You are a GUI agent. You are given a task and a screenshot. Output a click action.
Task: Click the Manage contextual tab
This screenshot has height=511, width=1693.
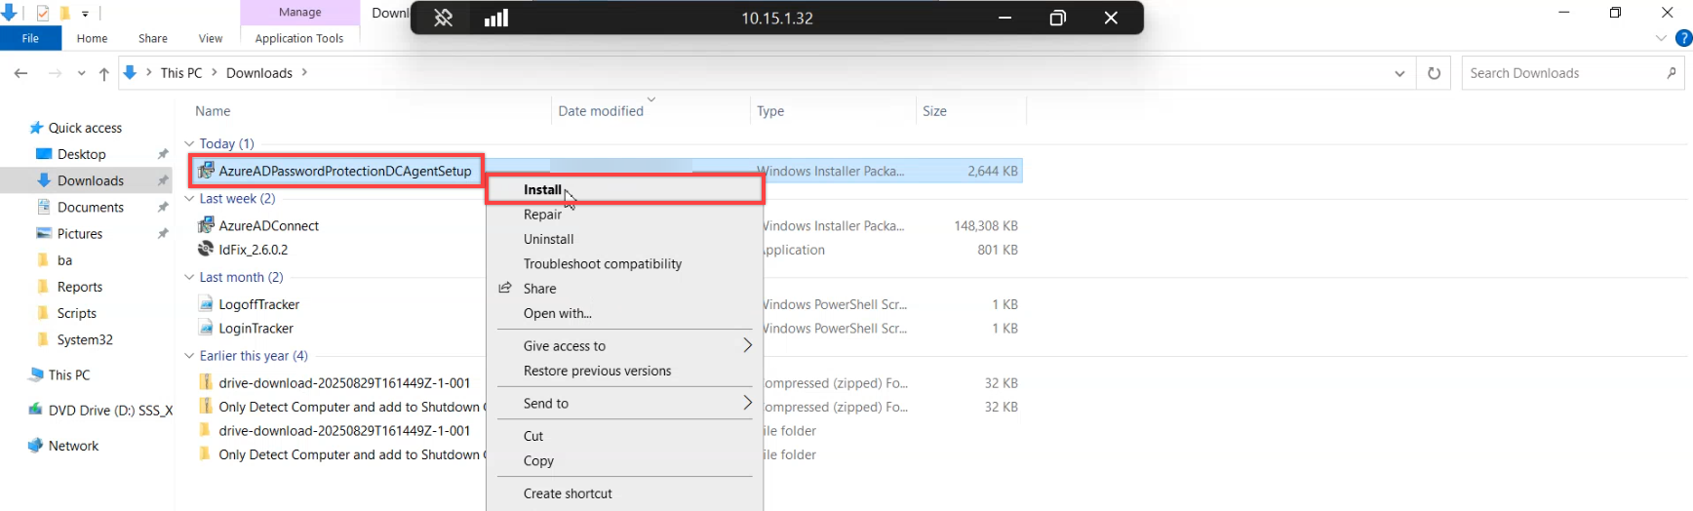click(299, 13)
